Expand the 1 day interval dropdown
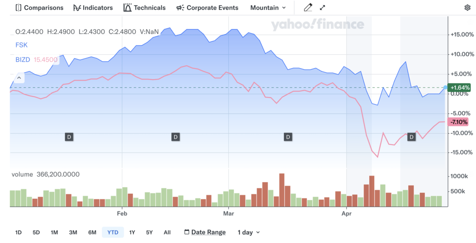Image resolution: width=476 pixels, height=243 pixels. click(x=249, y=232)
